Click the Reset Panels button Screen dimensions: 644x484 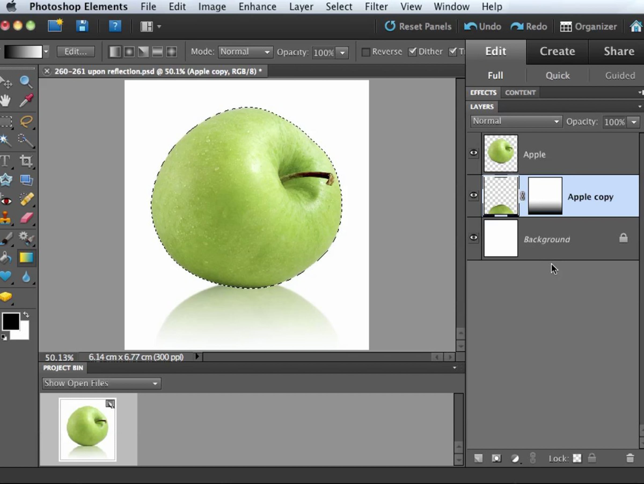418,27
